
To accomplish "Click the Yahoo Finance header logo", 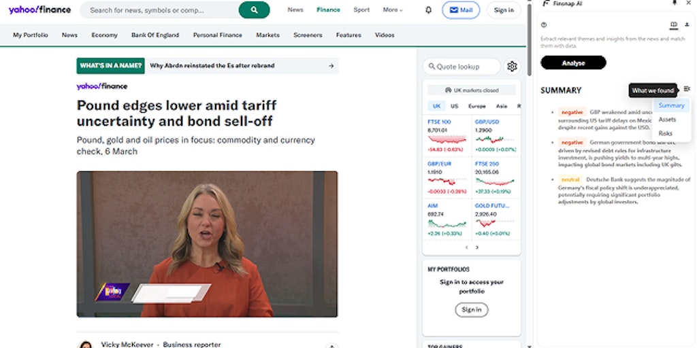I will (39, 10).
